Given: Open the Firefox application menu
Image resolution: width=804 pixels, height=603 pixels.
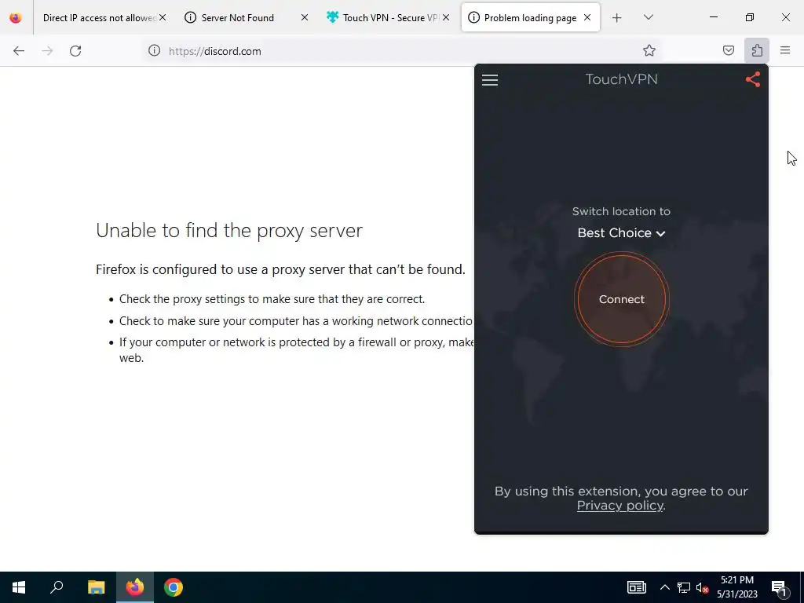Looking at the screenshot, I should (x=785, y=50).
